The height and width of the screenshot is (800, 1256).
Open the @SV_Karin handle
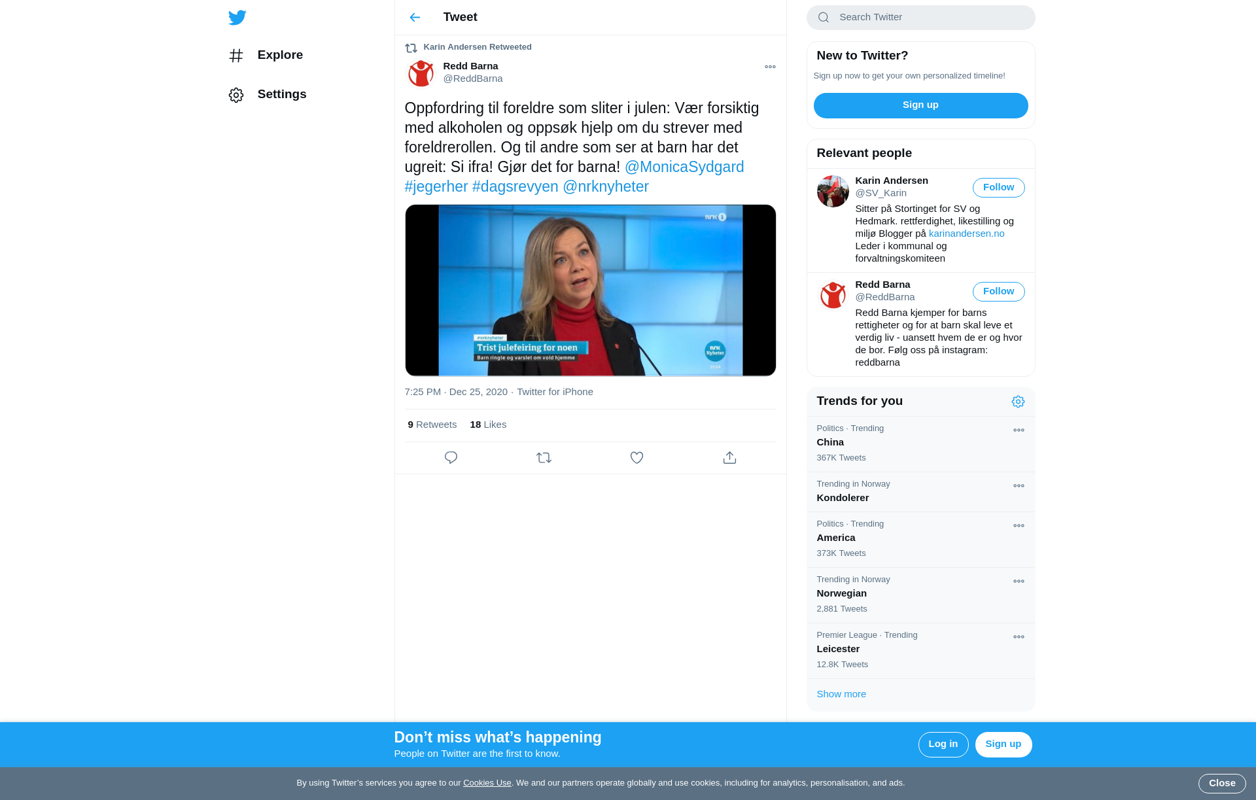click(x=881, y=193)
